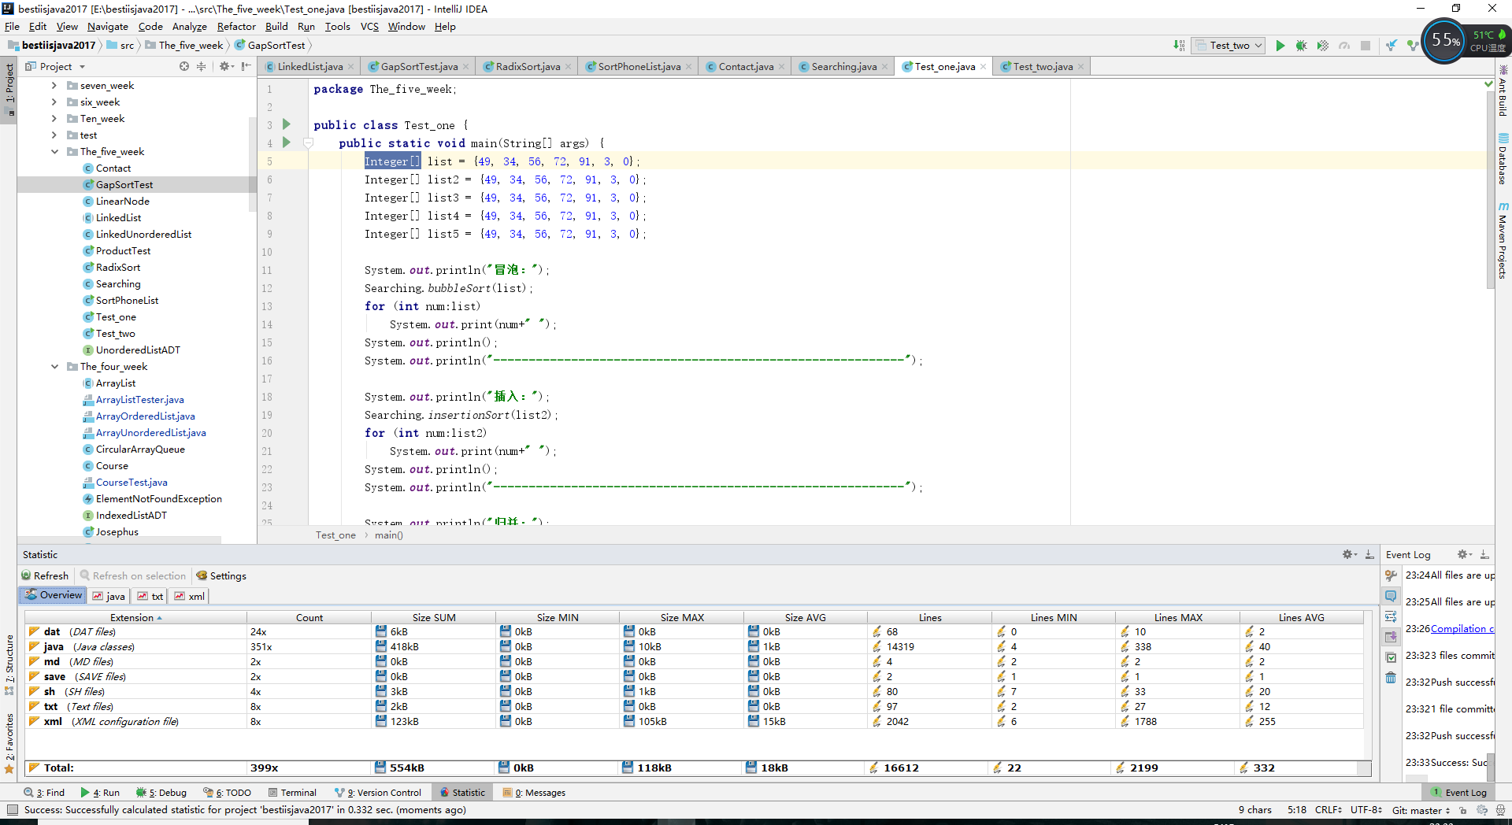This screenshot has width=1512, height=825.
Task: Click the Scroll from Source target icon in Project panel
Action: (184, 66)
